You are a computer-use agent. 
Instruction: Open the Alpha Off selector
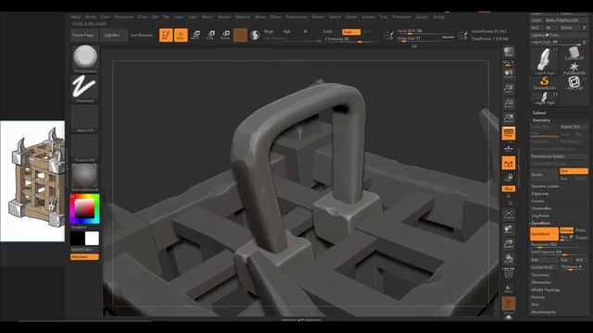coord(85,118)
